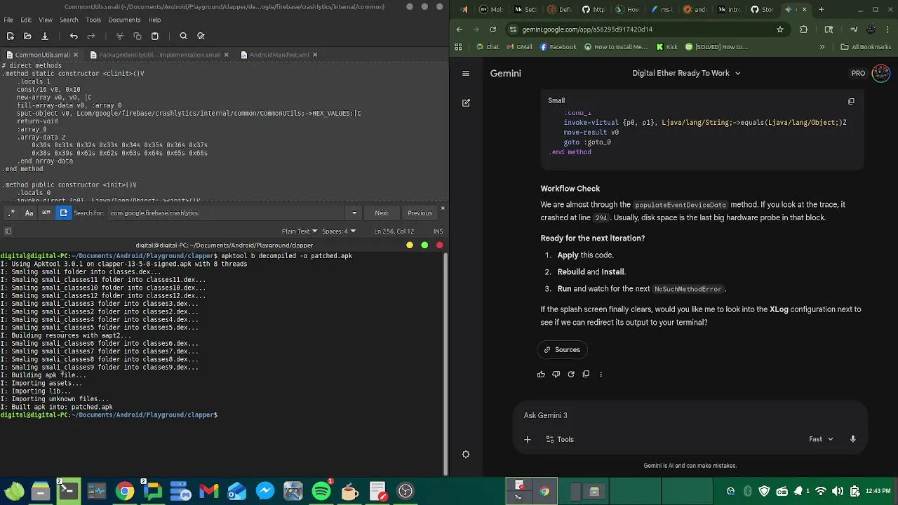Open the Plain Text language dropdown
This screenshot has width=898, height=505.
pyautogui.click(x=299, y=231)
